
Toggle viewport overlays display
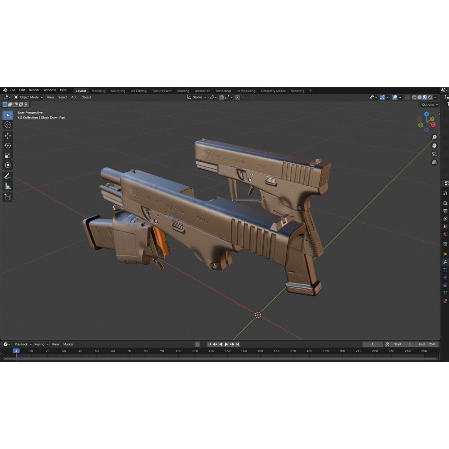[395, 97]
